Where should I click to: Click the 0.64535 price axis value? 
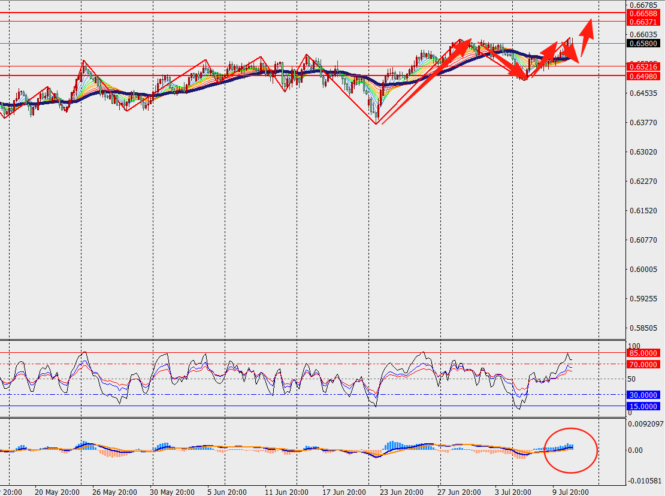pyautogui.click(x=643, y=93)
